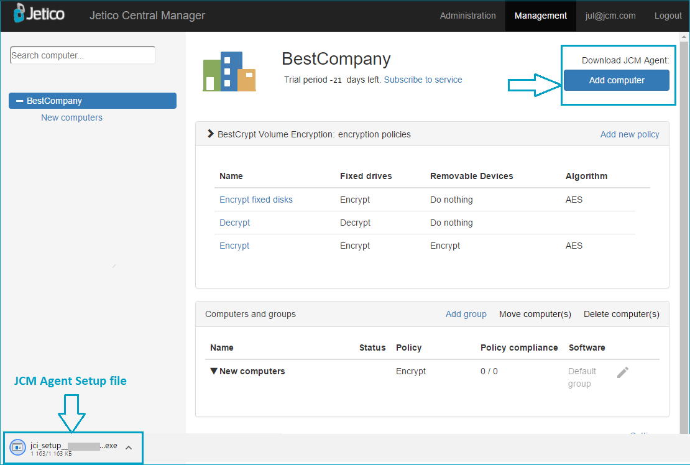
Task: Open Decrypt policy link
Action: (x=234, y=223)
